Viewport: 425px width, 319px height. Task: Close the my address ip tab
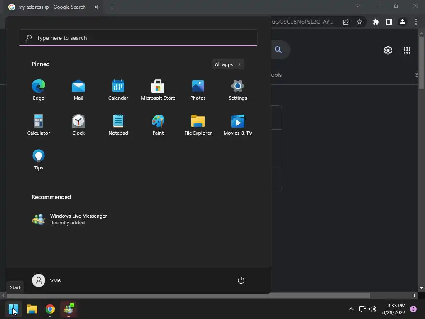(96, 7)
